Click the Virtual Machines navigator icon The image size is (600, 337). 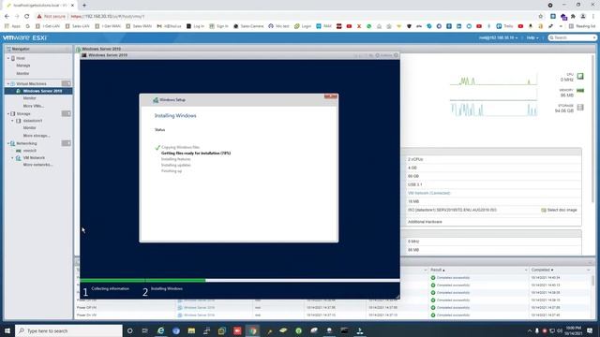(x=12, y=83)
